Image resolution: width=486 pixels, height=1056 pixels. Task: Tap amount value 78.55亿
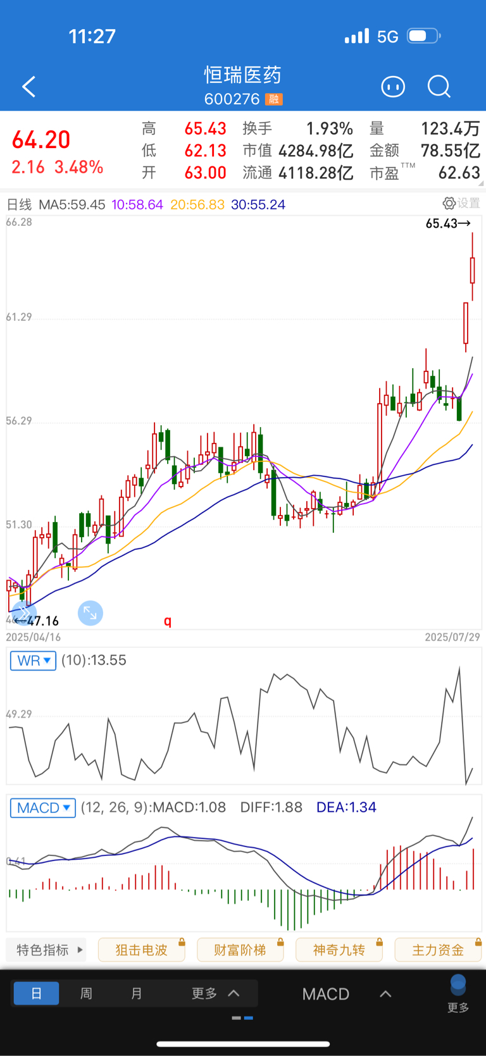coord(451,151)
